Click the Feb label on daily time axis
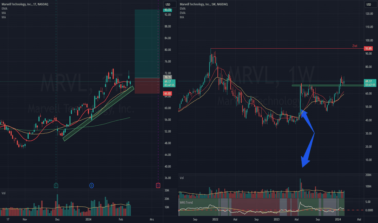The image size is (378, 223). pyautogui.click(x=121, y=219)
